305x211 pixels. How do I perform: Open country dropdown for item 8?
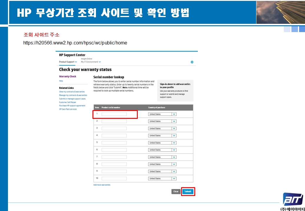pyautogui.click(x=162, y=164)
